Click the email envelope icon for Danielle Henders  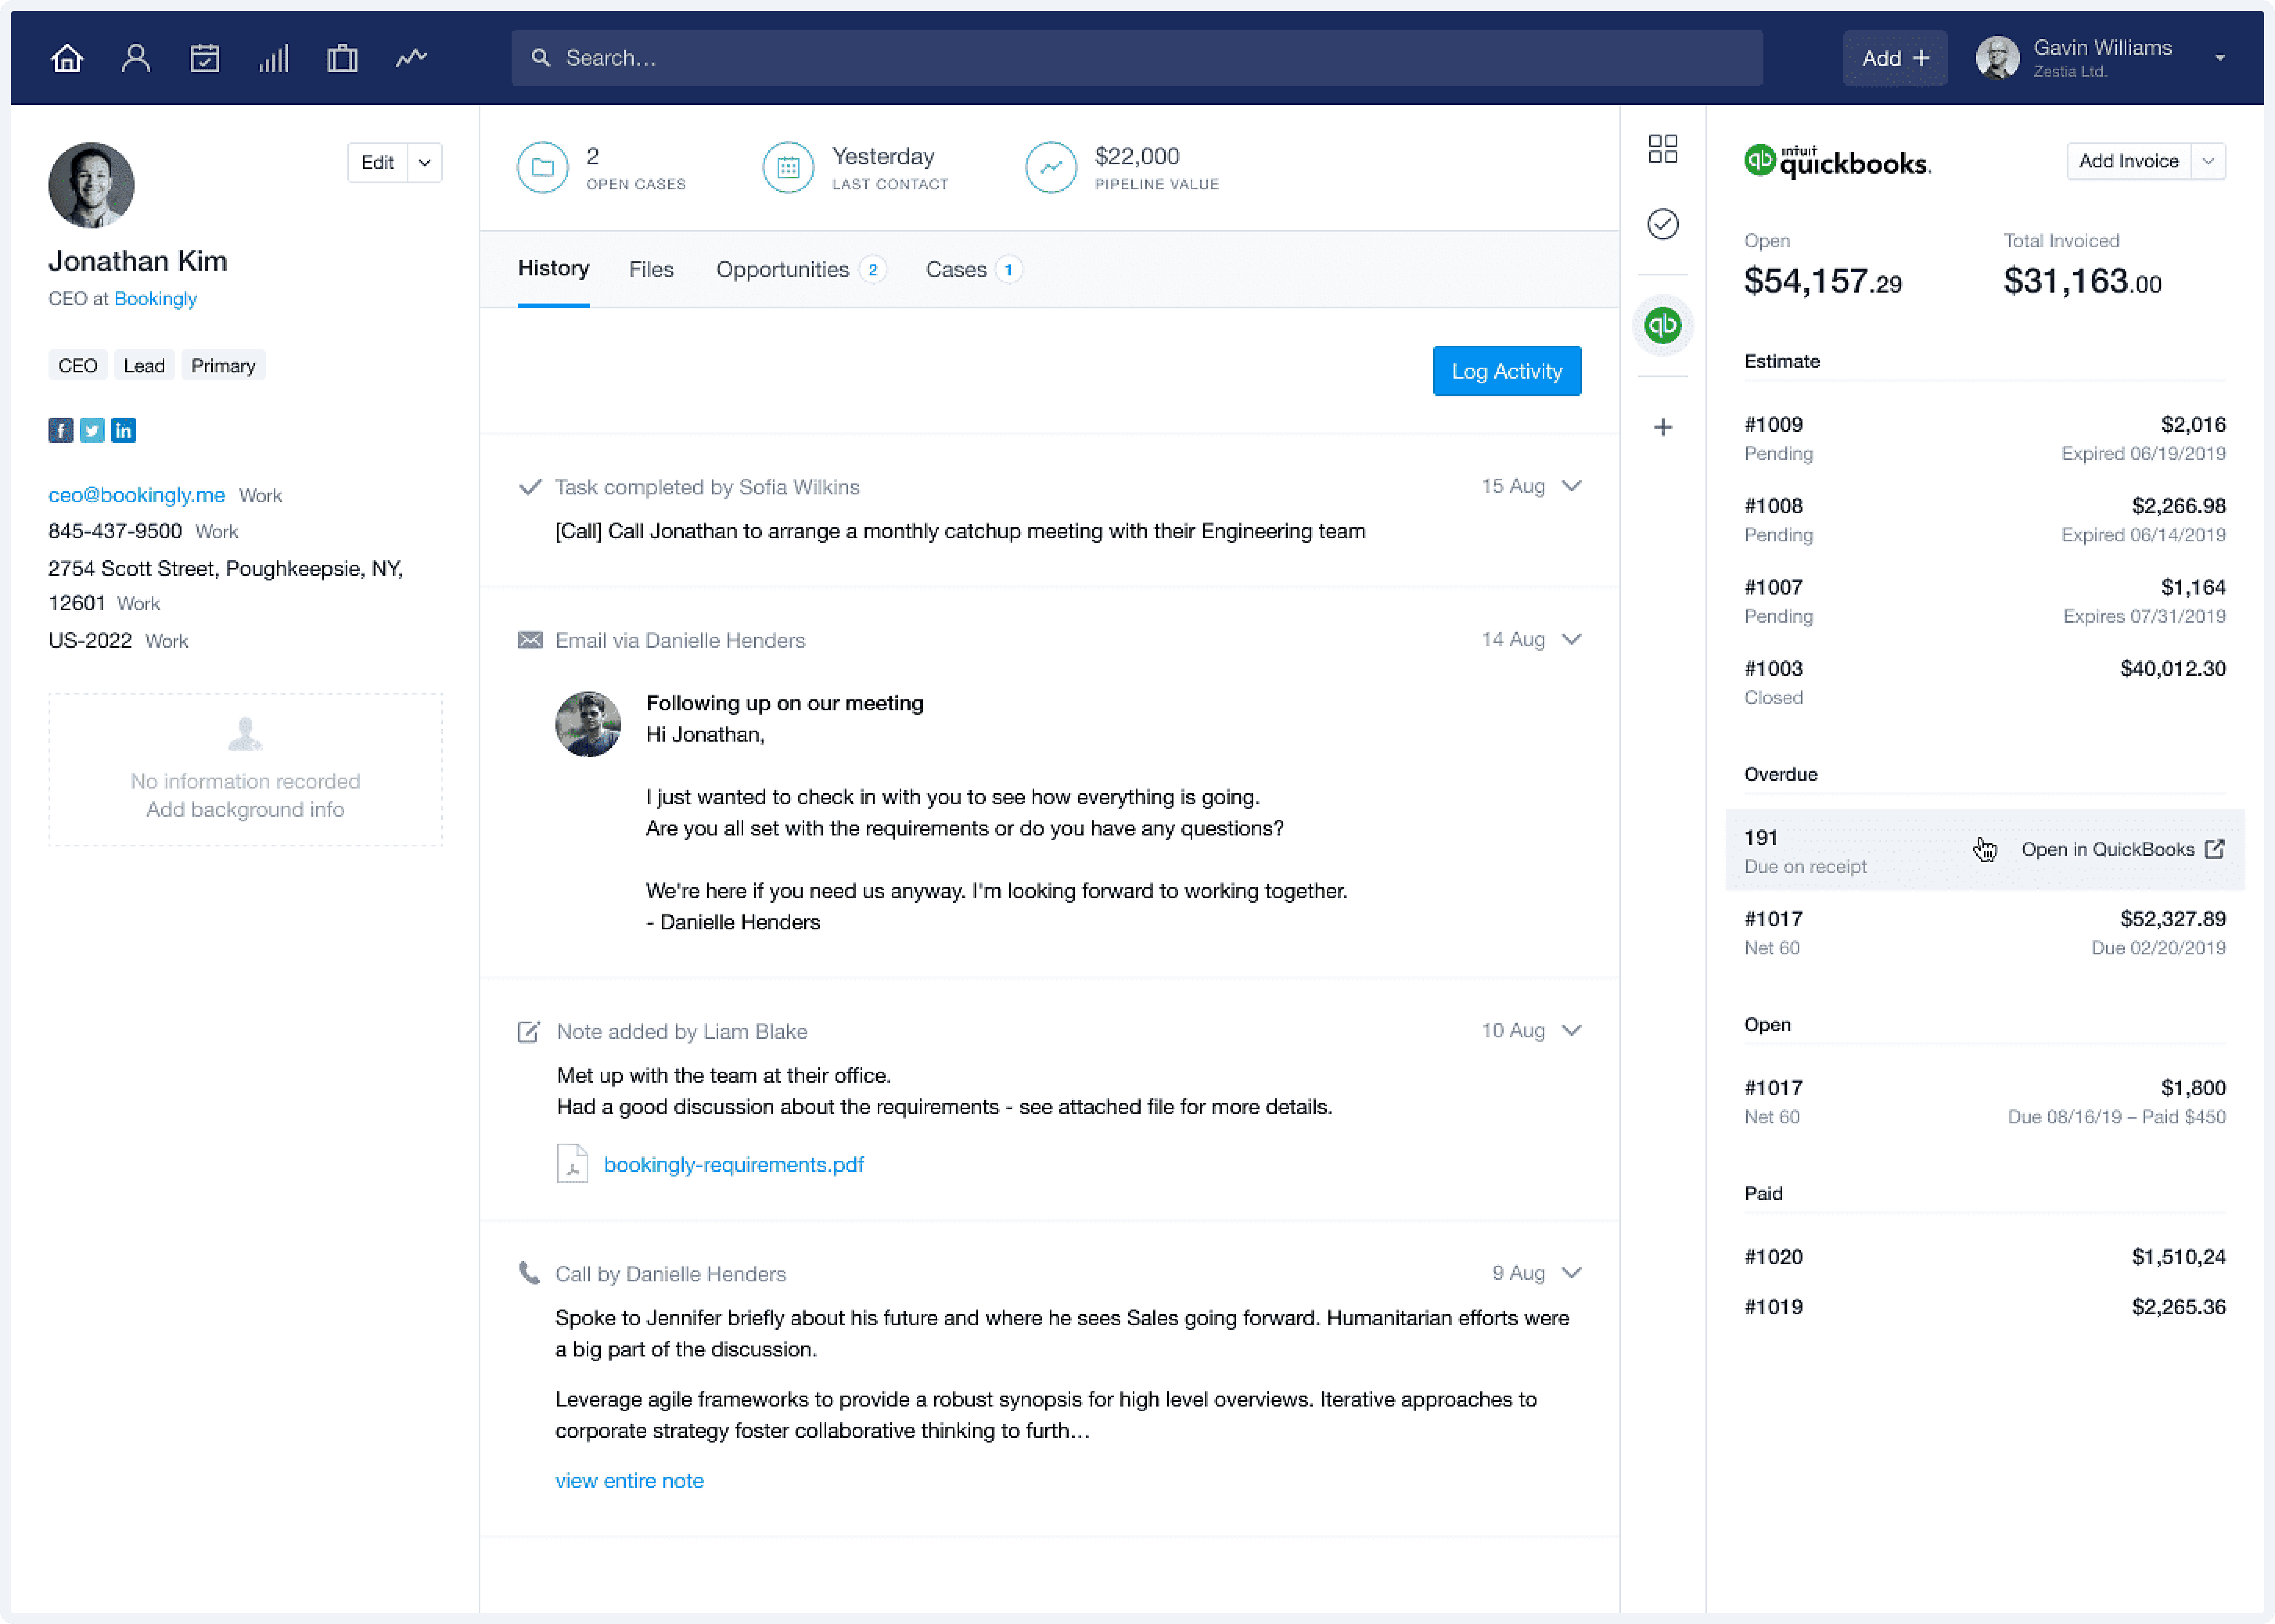pyautogui.click(x=530, y=640)
